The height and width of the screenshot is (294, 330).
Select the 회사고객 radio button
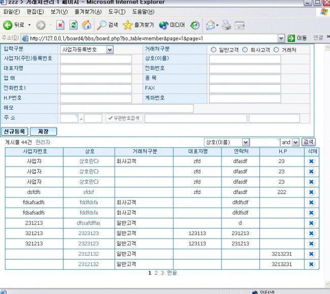click(245, 50)
